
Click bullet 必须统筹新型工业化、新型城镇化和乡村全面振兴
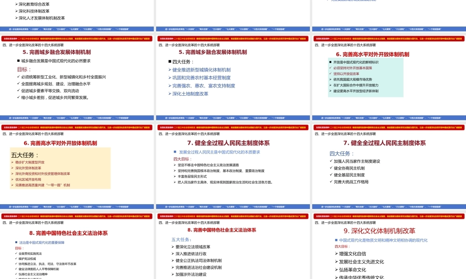pyautogui.click(x=63, y=77)
